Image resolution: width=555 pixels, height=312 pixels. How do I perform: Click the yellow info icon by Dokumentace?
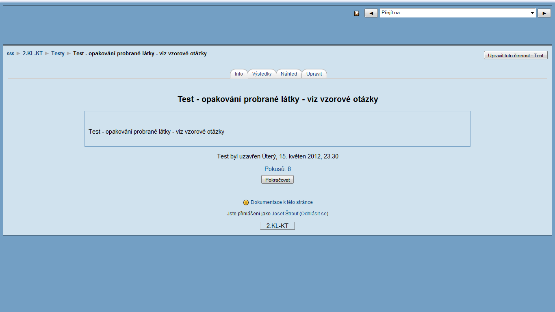click(246, 202)
